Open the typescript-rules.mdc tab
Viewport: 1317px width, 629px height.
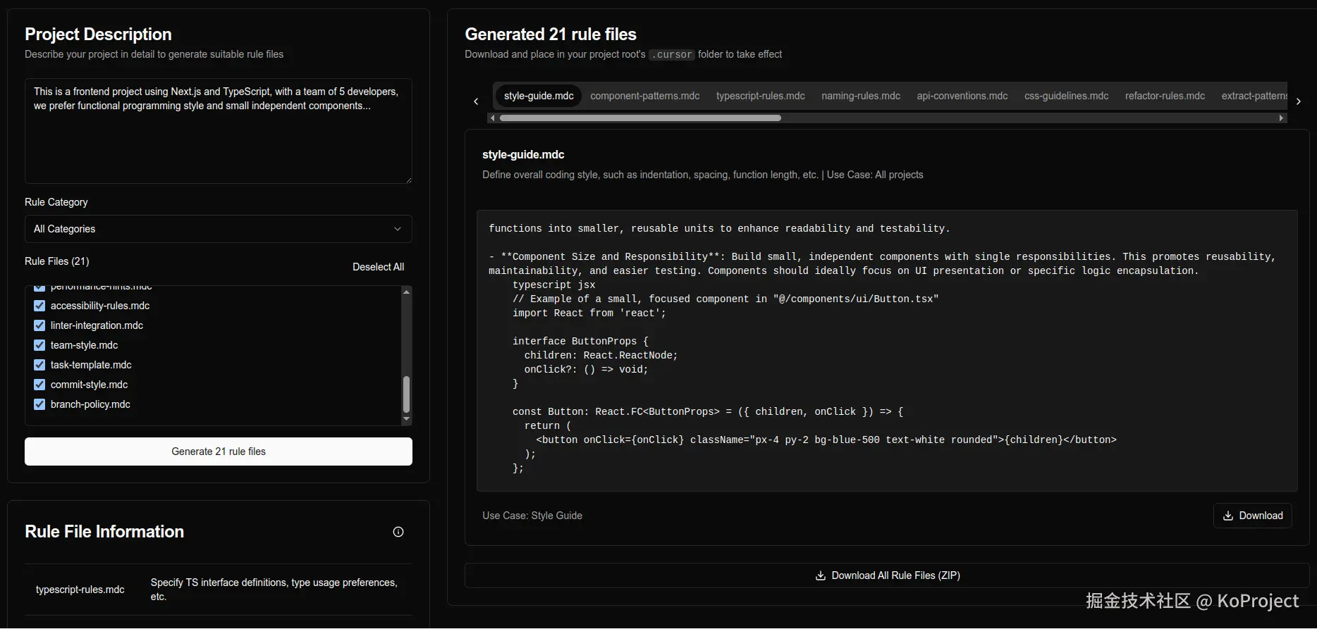click(760, 96)
